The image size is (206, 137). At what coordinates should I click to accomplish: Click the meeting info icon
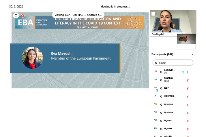point(16,15)
